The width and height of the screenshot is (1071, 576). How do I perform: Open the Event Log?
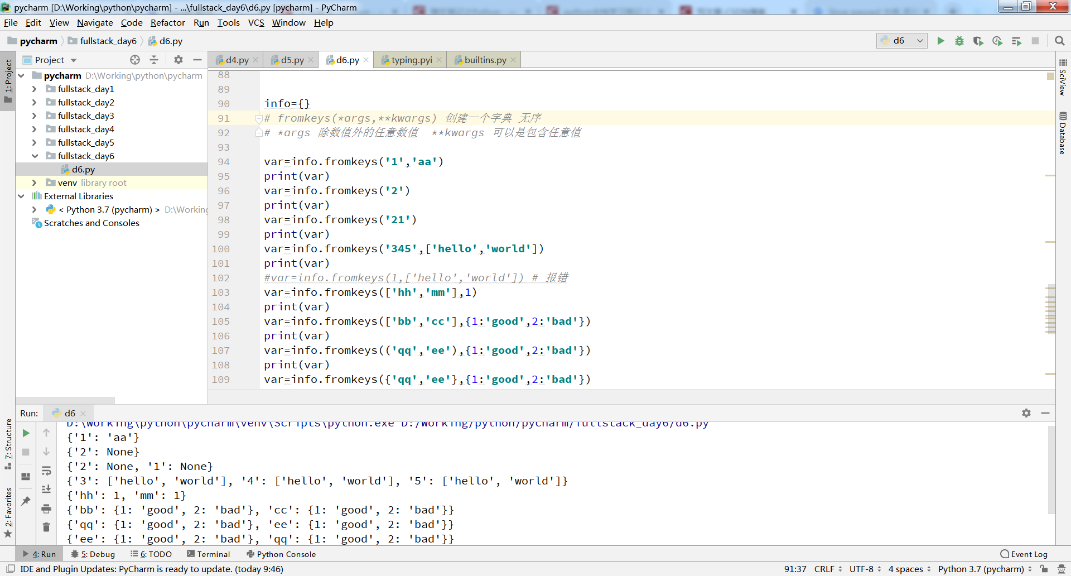click(x=1024, y=554)
